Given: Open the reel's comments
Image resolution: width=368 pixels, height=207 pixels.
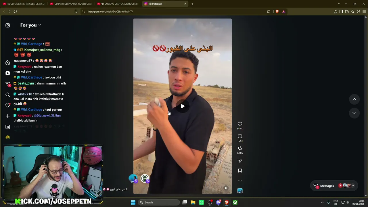Looking at the screenshot, I should [240, 136].
